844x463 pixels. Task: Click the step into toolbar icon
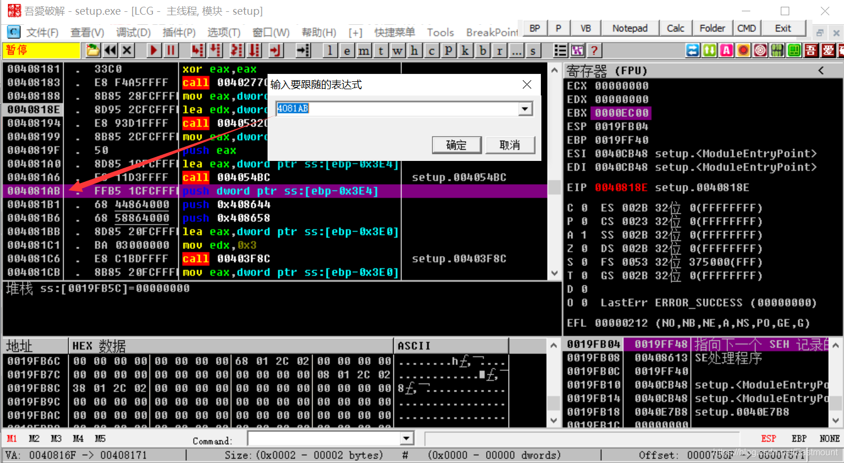coord(198,51)
